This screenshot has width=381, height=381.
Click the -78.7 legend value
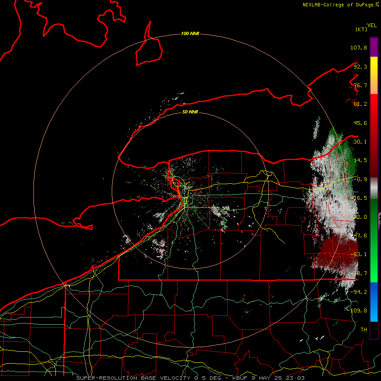359,273
